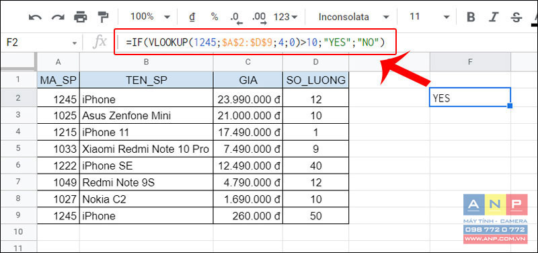The image size is (538, 253).
Task: Format as percent using % icon
Action: [215, 16]
